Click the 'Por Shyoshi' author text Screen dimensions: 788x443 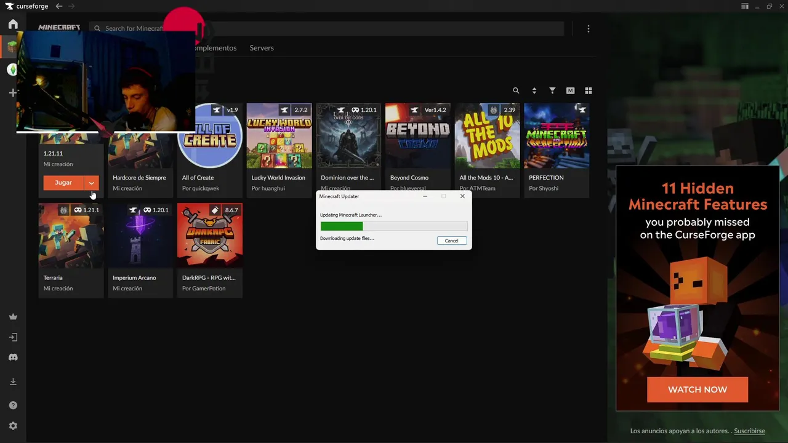coord(544,188)
